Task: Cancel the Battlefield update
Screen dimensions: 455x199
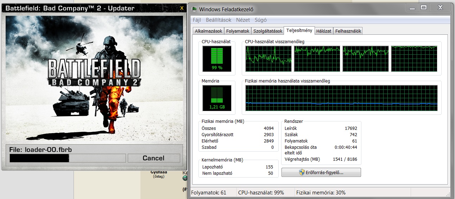Action: pyautogui.click(x=153, y=158)
